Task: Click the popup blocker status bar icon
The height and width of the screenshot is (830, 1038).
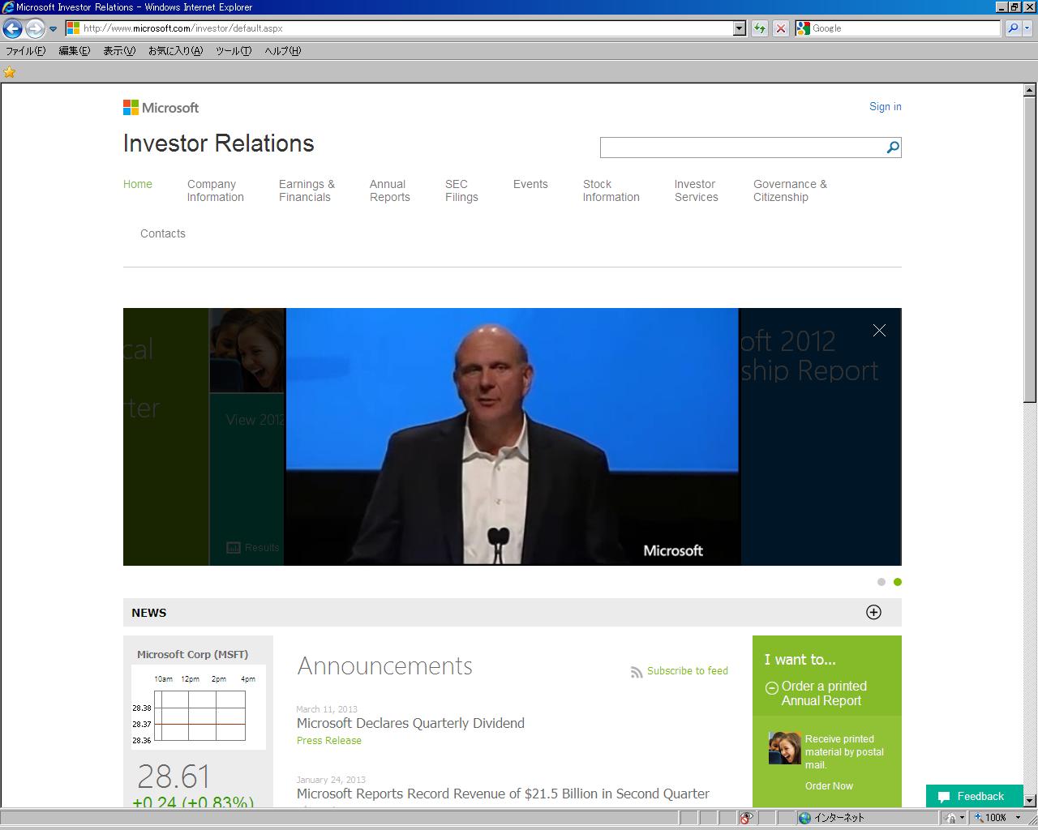Action: point(746,818)
